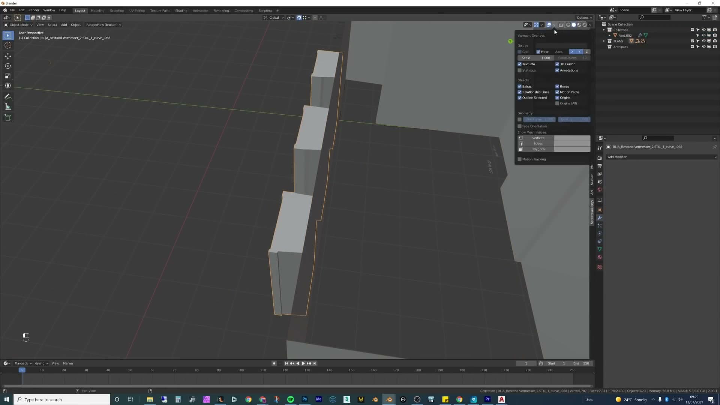This screenshot has width=720, height=405.
Task: Click the timeline End frame field
Action: pos(580,363)
